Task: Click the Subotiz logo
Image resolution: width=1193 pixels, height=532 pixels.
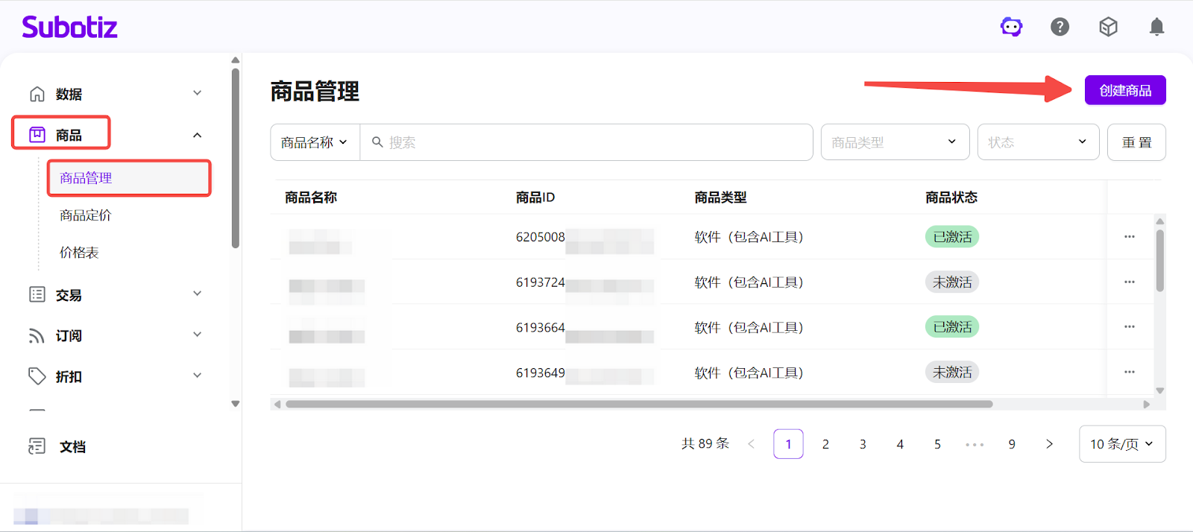Action: (69, 28)
